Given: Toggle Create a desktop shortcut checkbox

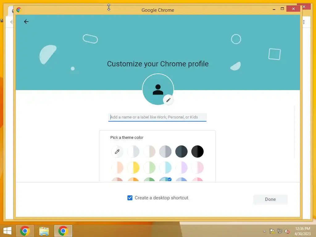Looking at the screenshot, I should [x=130, y=198].
